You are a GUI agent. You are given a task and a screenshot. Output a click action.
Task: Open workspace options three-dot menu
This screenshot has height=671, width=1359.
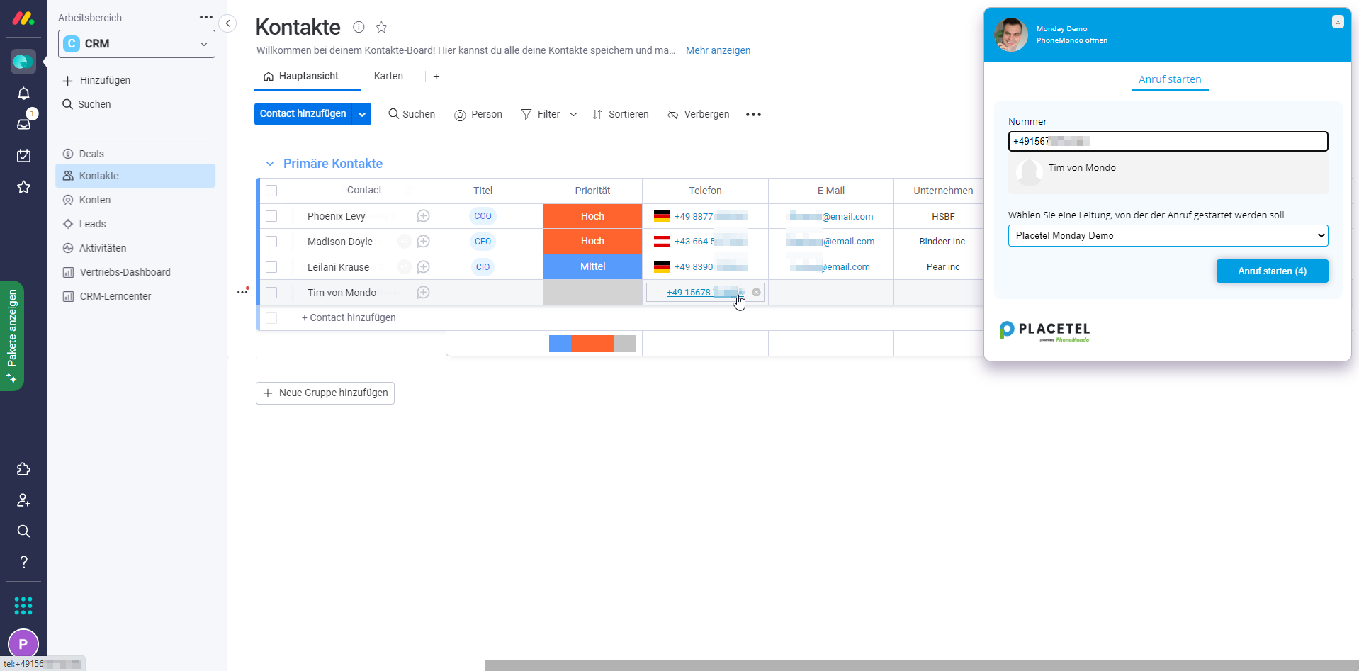click(x=206, y=17)
